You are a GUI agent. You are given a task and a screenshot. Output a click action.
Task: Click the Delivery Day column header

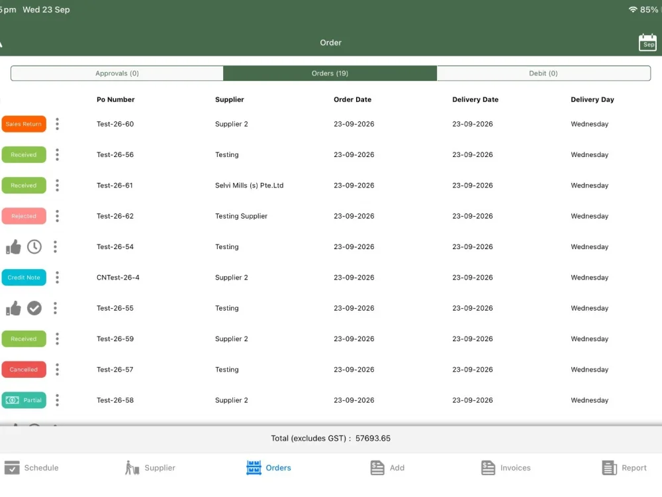pos(592,99)
